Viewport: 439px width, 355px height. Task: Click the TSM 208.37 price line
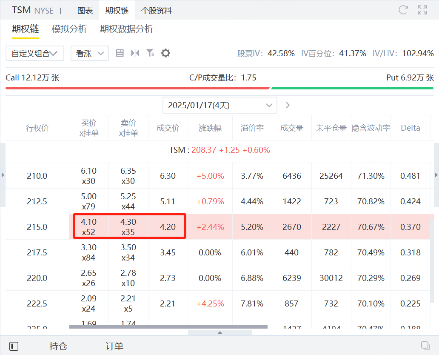220,150
